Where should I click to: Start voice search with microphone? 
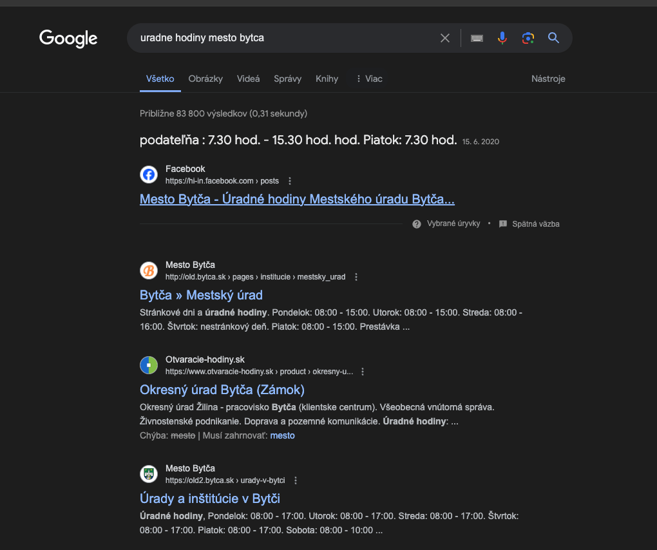(502, 38)
